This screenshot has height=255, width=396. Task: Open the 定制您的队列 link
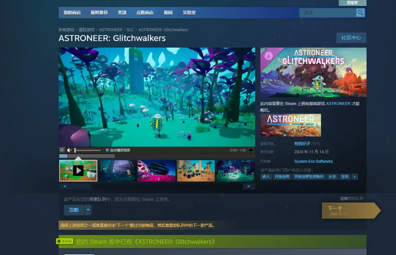pos(352,198)
